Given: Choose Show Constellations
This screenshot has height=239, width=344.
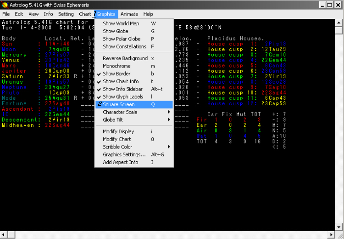Looking at the screenshot, I should tap(134, 46).
